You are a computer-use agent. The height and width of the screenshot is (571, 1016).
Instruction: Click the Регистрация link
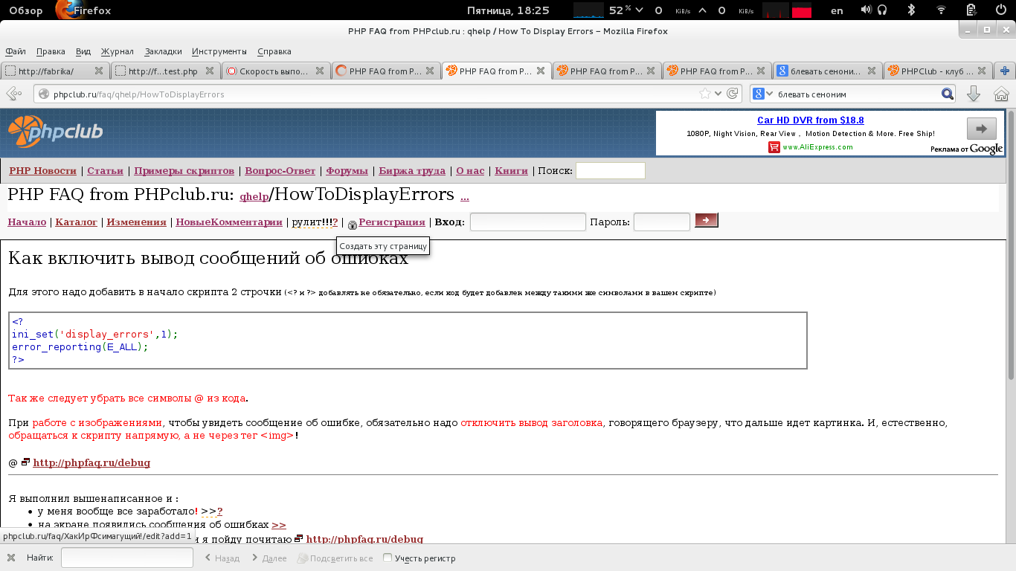point(392,222)
